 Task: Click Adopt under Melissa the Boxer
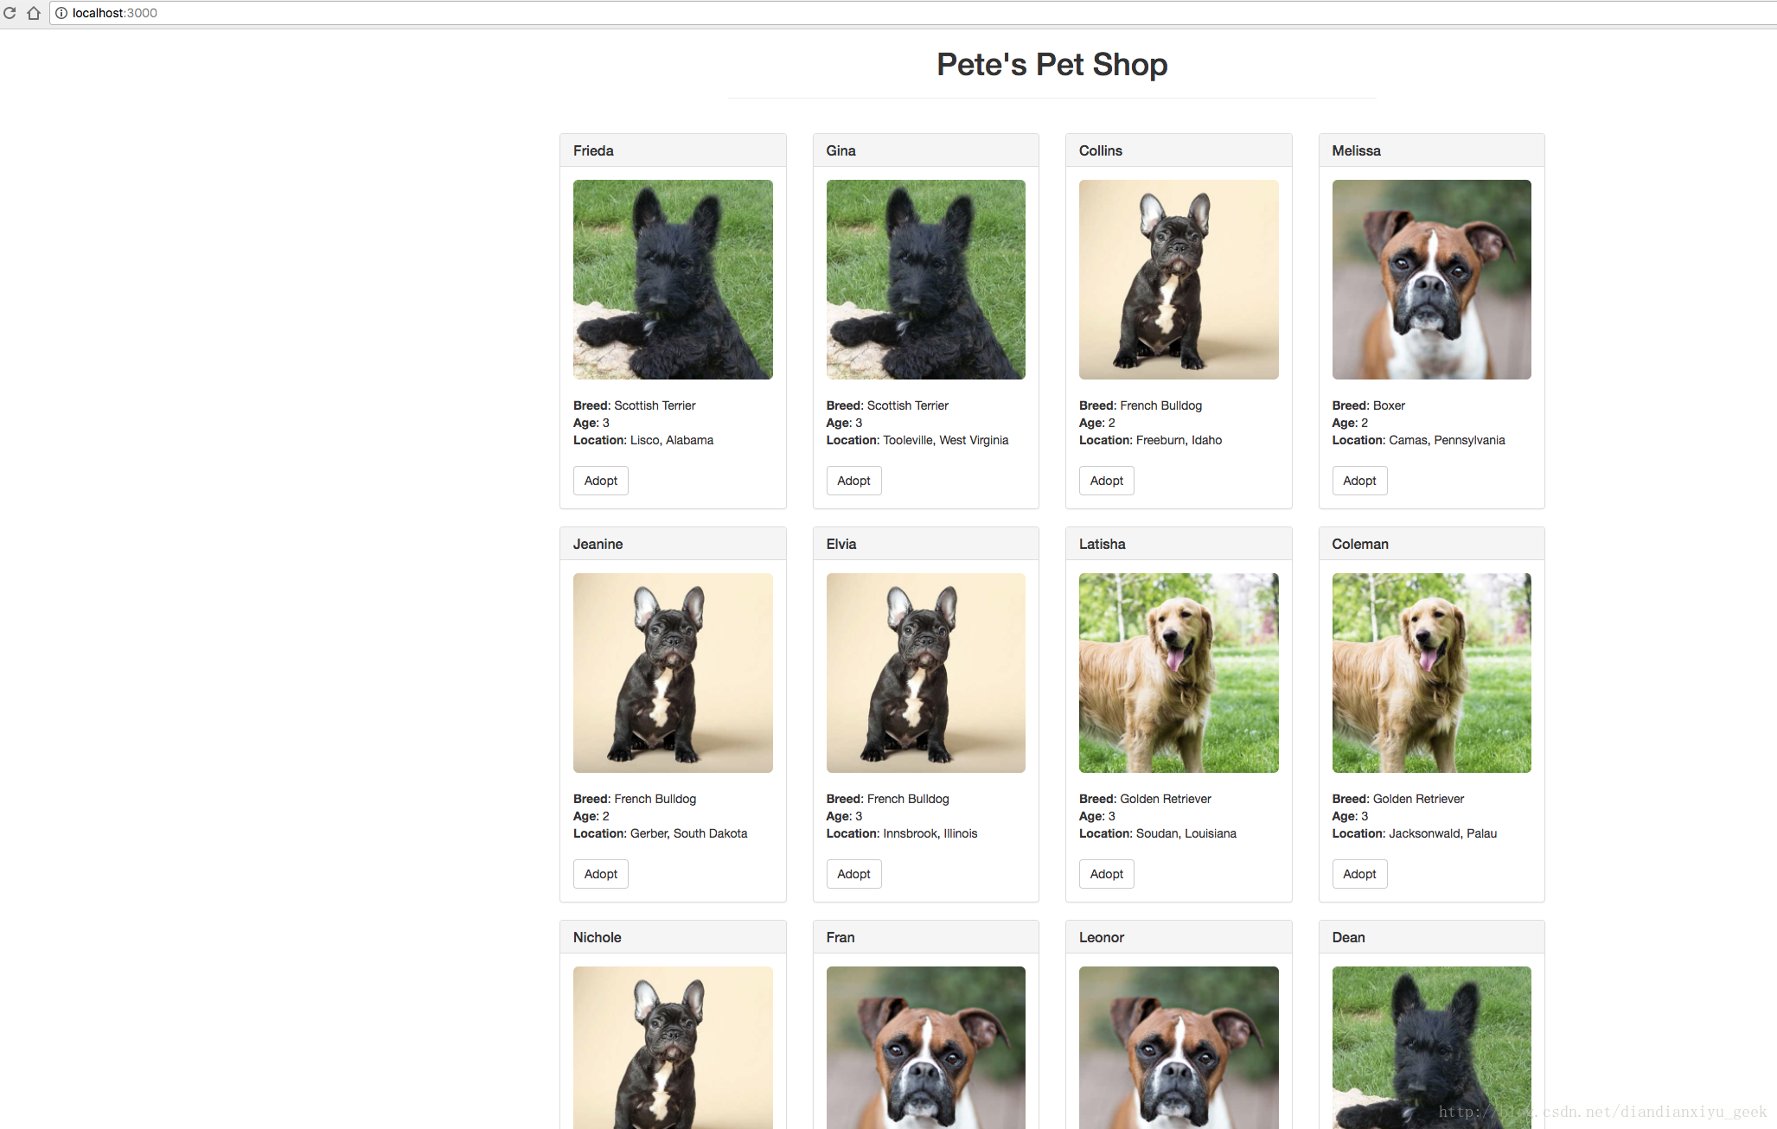click(1359, 481)
